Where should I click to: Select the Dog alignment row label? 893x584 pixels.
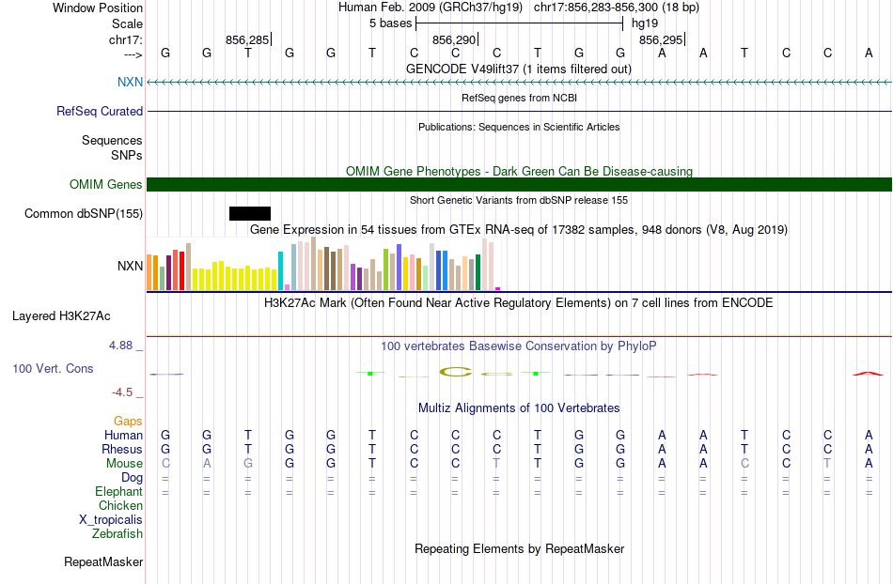pyautogui.click(x=132, y=477)
